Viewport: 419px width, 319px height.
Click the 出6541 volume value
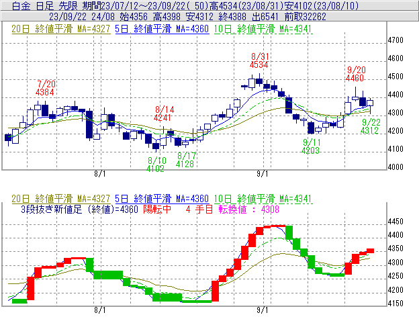coord(265,17)
